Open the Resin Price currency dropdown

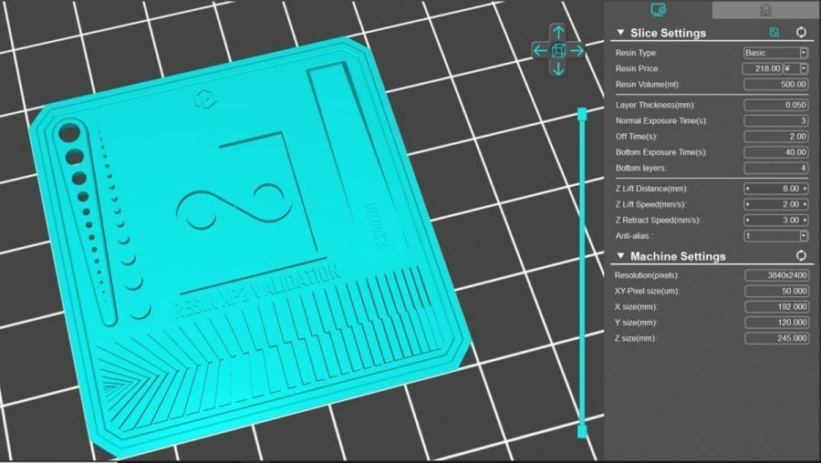tap(803, 68)
